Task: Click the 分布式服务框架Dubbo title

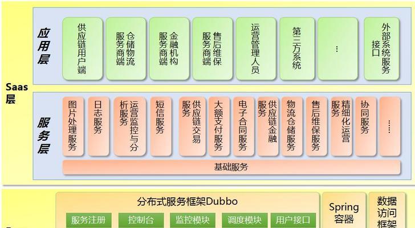Action: [188, 202]
